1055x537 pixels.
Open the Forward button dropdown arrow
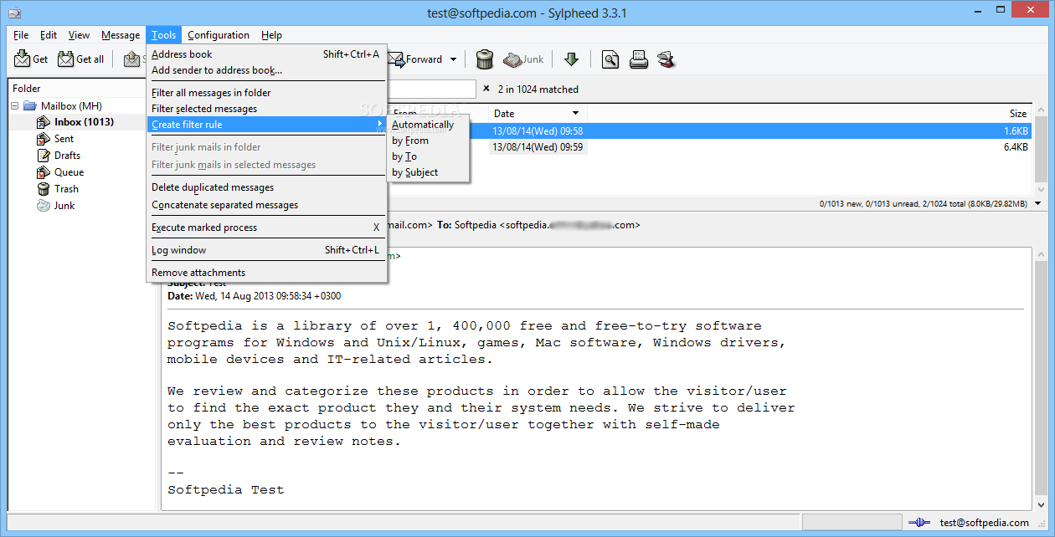(453, 59)
